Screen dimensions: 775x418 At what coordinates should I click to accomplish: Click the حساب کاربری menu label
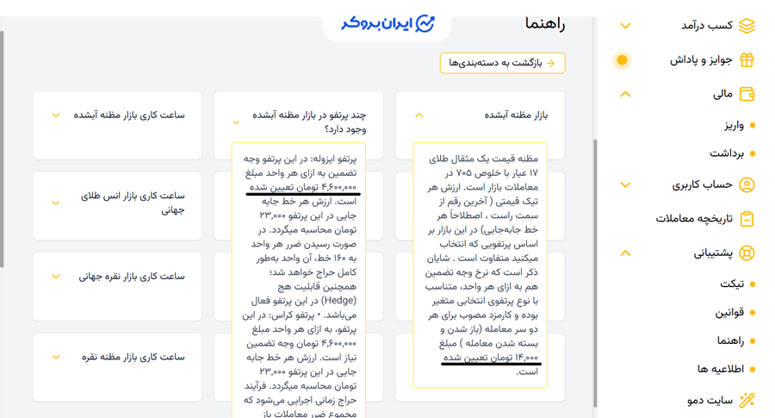pyautogui.click(x=702, y=185)
